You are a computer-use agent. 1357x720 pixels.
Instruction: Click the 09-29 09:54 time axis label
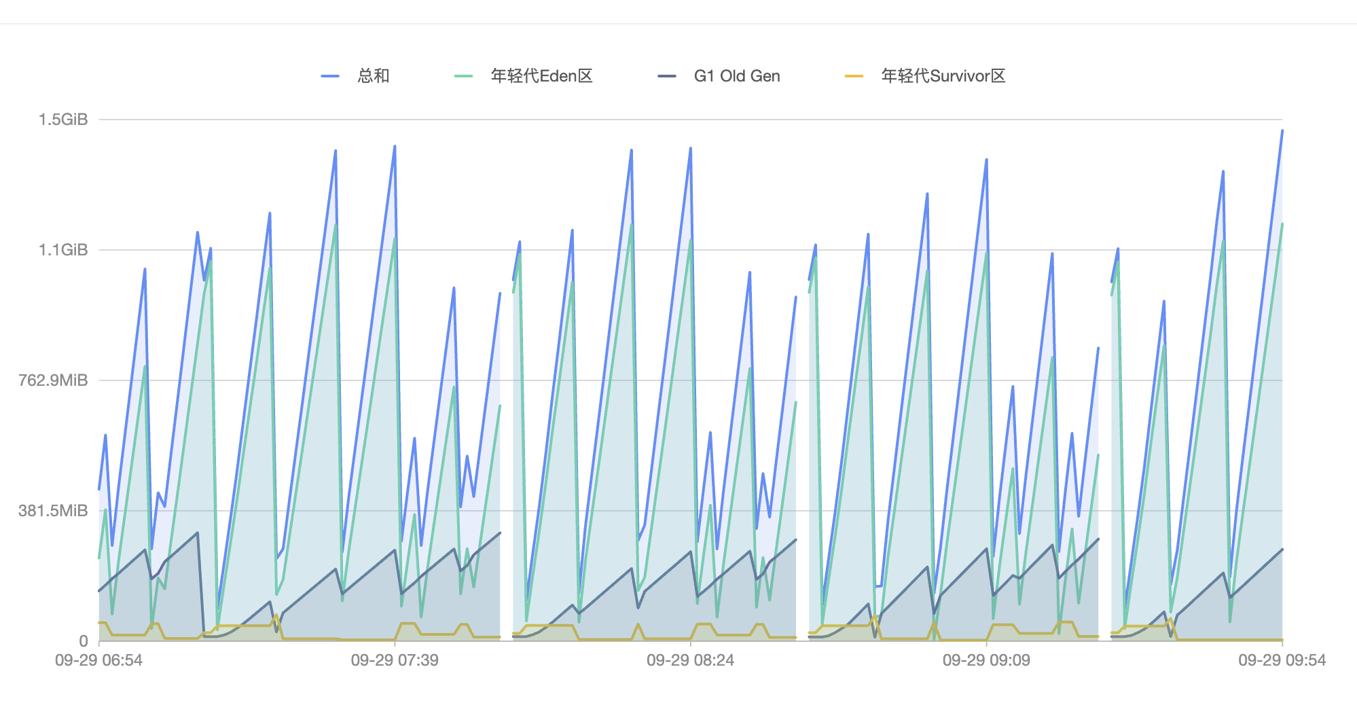(x=1282, y=660)
